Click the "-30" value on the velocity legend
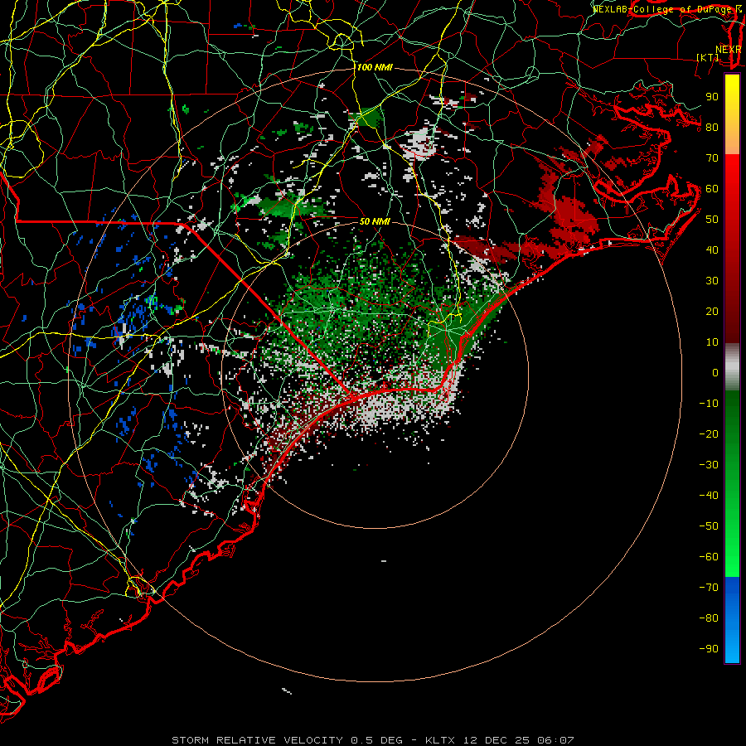The height and width of the screenshot is (746, 746). point(709,465)
